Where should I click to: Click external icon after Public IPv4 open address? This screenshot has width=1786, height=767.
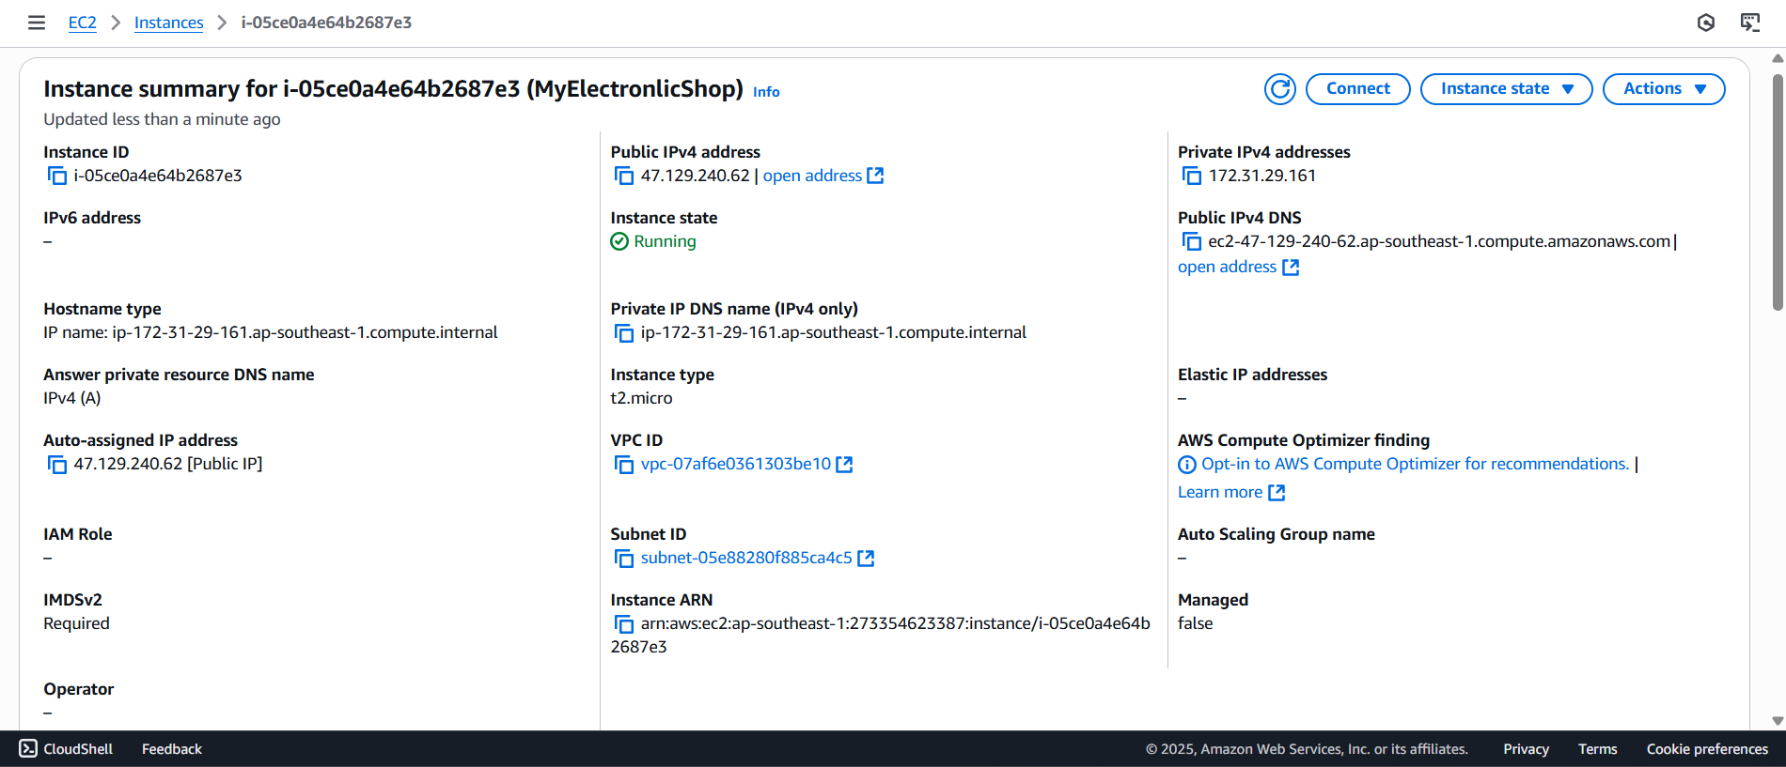pyautogui.click(x=875, y=176)
